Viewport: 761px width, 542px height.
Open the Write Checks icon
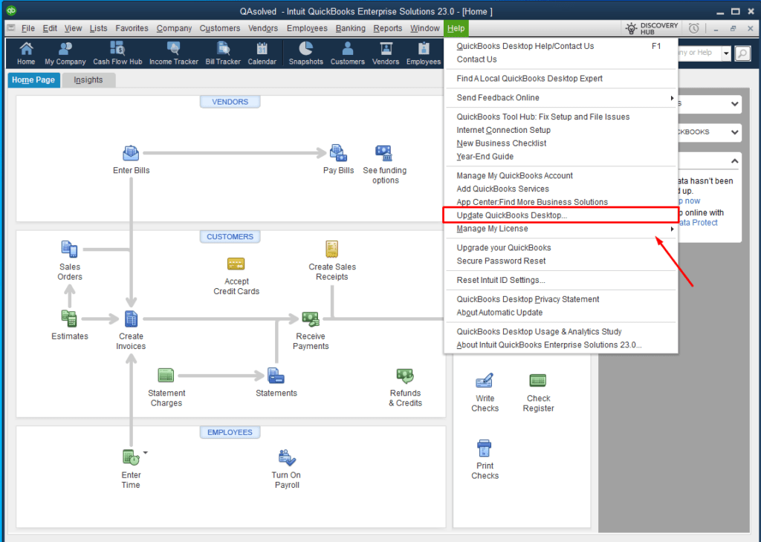coord(485,380)
